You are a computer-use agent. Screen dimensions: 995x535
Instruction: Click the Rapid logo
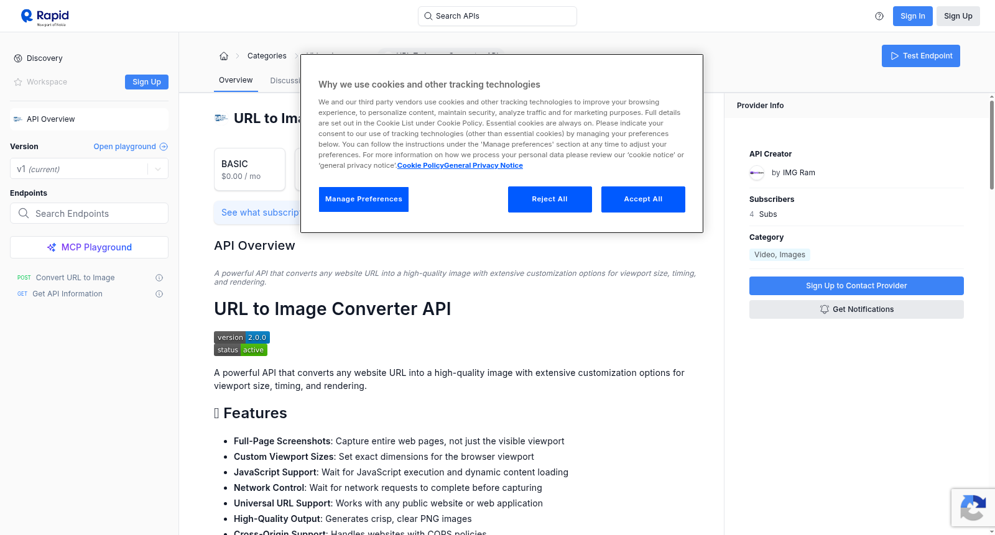click(45, 17)
